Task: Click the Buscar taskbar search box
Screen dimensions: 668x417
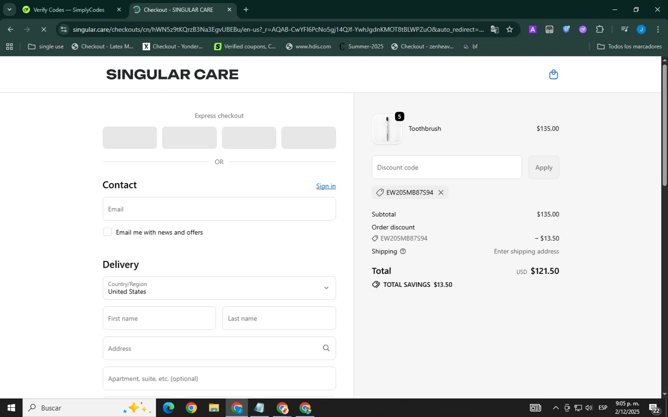Action: coord(89,408)
